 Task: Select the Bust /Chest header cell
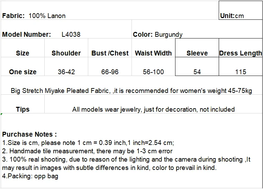coord(110,48)
